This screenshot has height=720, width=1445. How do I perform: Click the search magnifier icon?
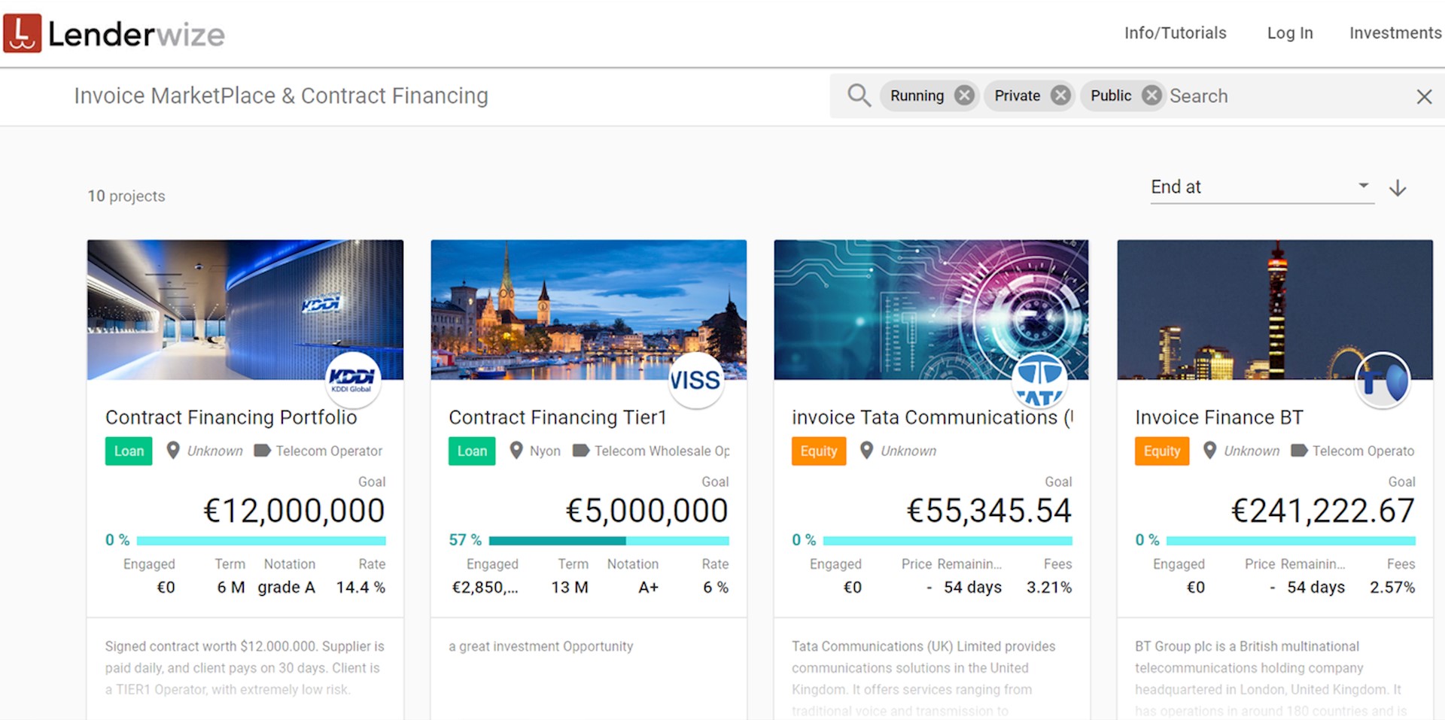[x=859, y=96]
